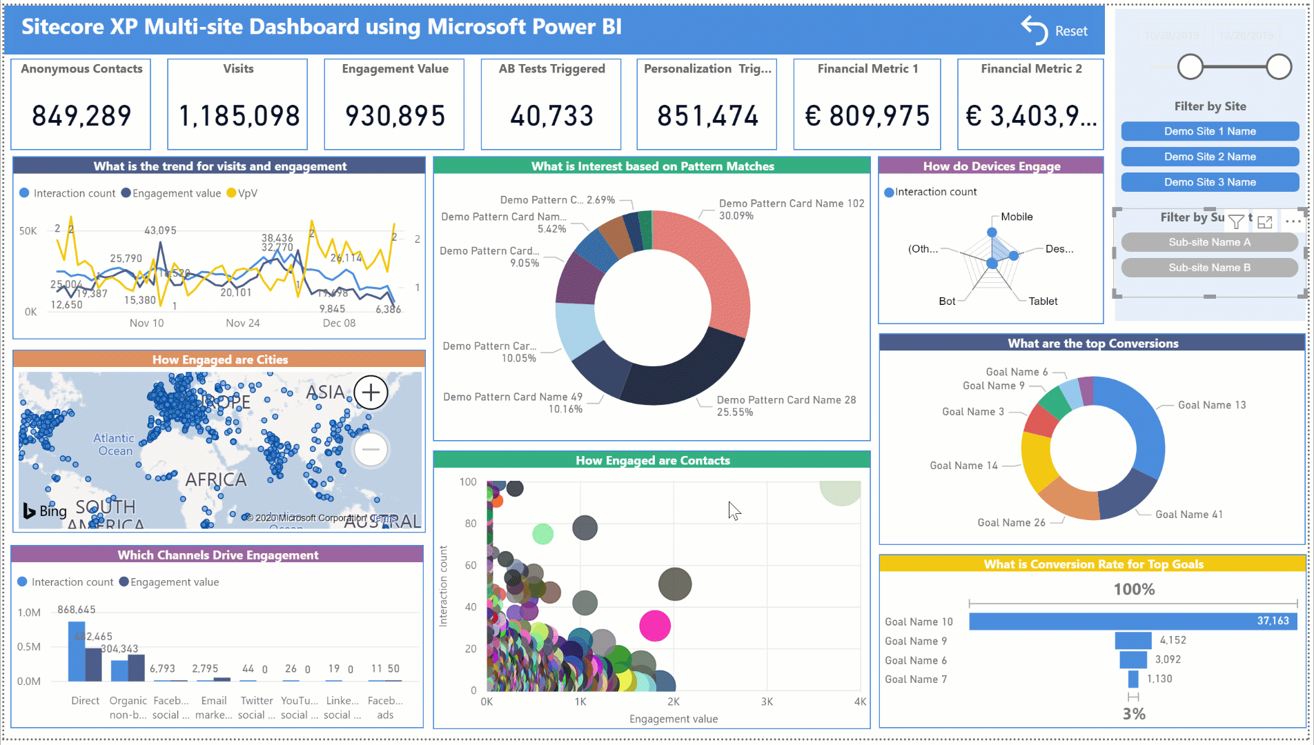
Task: Click the focus mode icon on slicer
Action: [x=1265, y=221]
